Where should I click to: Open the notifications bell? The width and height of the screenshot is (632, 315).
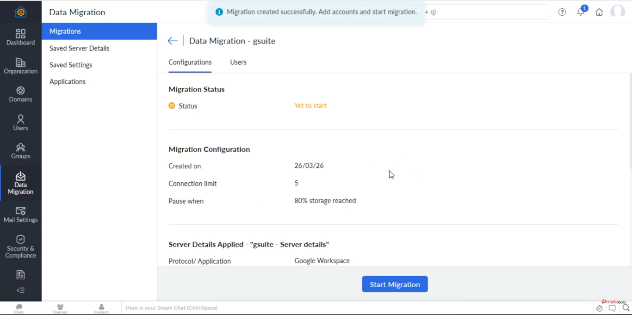(x=581, y=12)
